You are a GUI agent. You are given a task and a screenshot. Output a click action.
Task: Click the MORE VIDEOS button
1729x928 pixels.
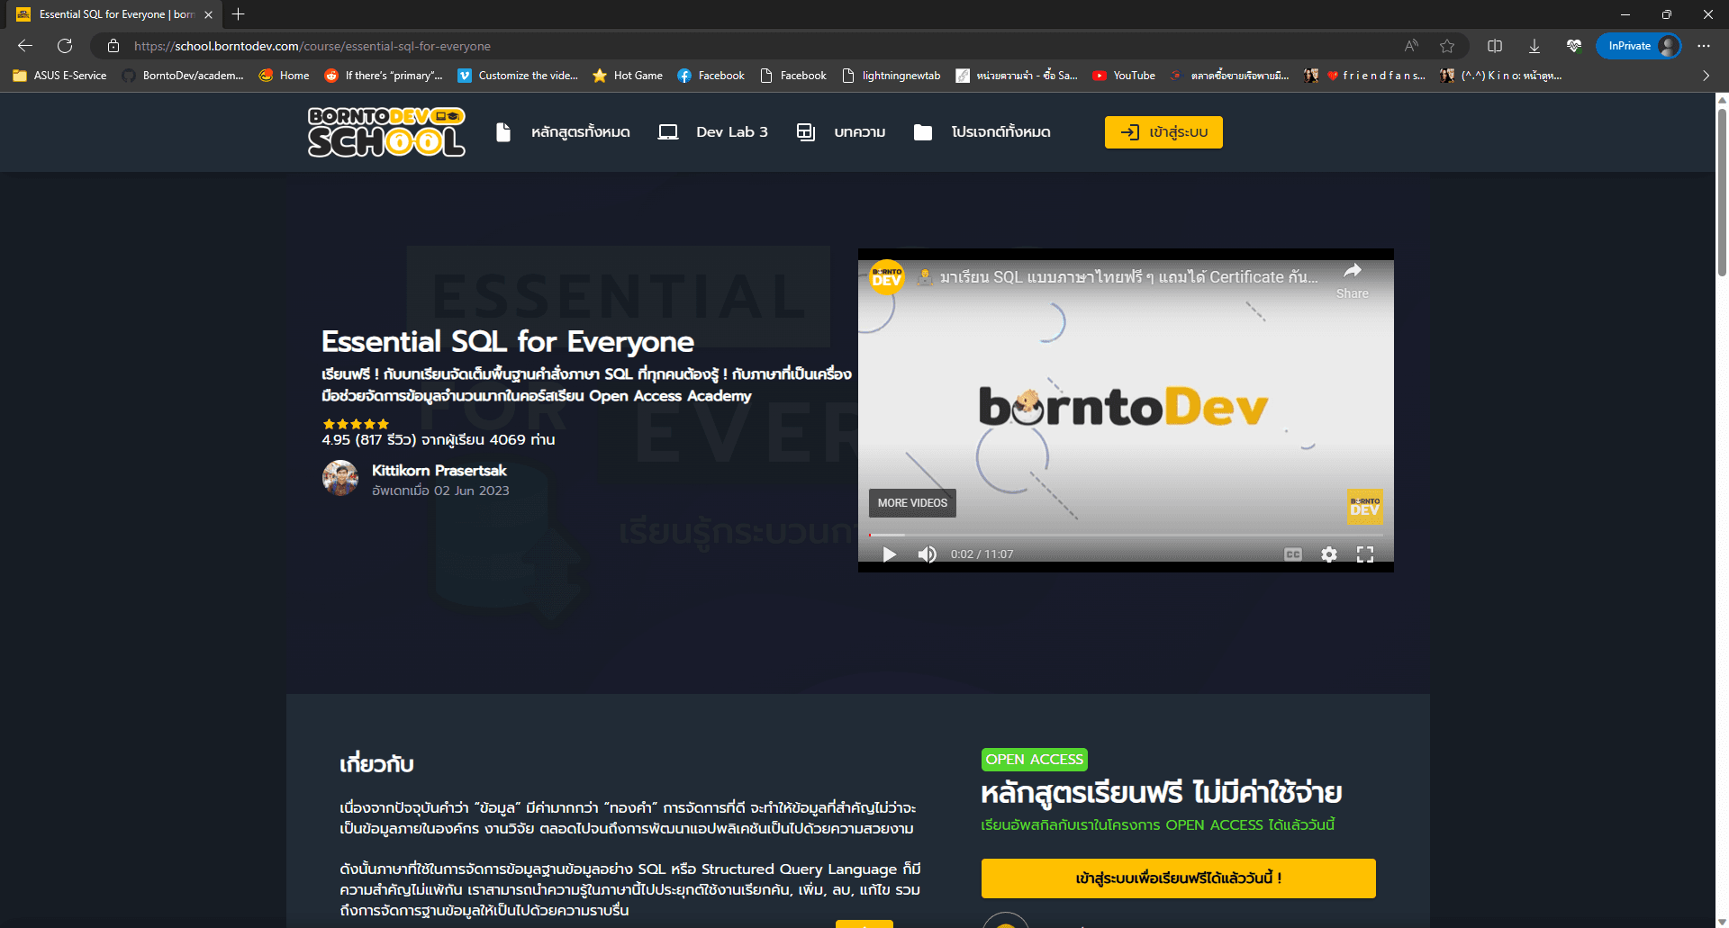point(912,503)
